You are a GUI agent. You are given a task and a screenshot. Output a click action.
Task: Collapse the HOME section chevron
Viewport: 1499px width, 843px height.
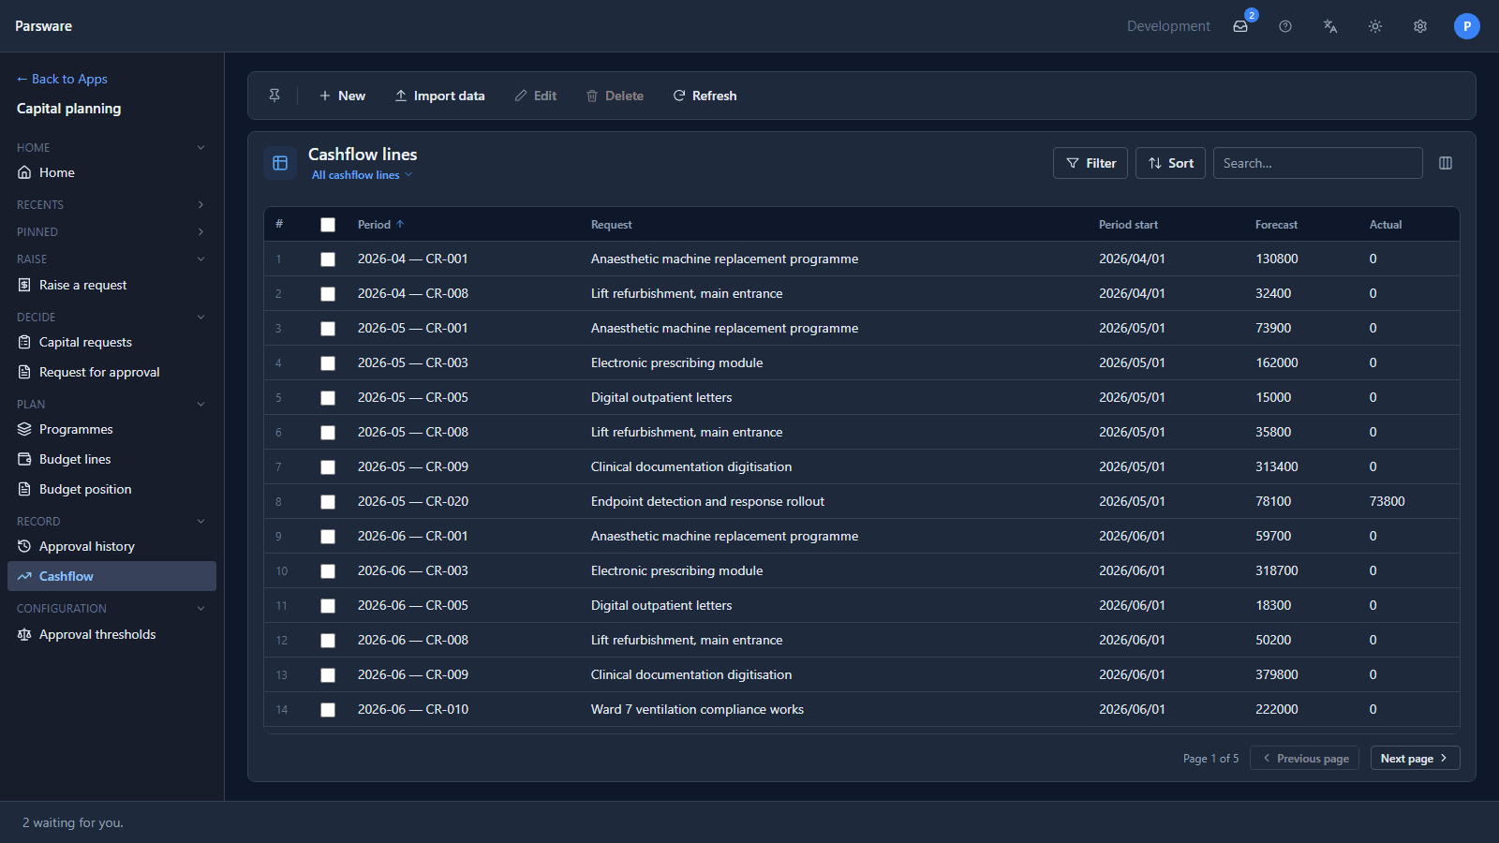[x=200, y=147]
